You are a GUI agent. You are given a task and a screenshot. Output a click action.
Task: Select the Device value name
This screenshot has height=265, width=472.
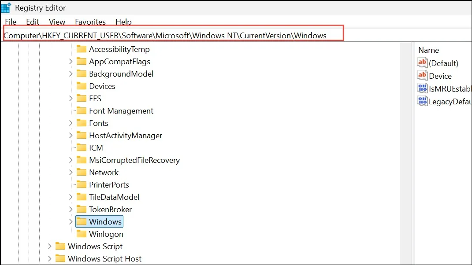(x=440, y=76)
